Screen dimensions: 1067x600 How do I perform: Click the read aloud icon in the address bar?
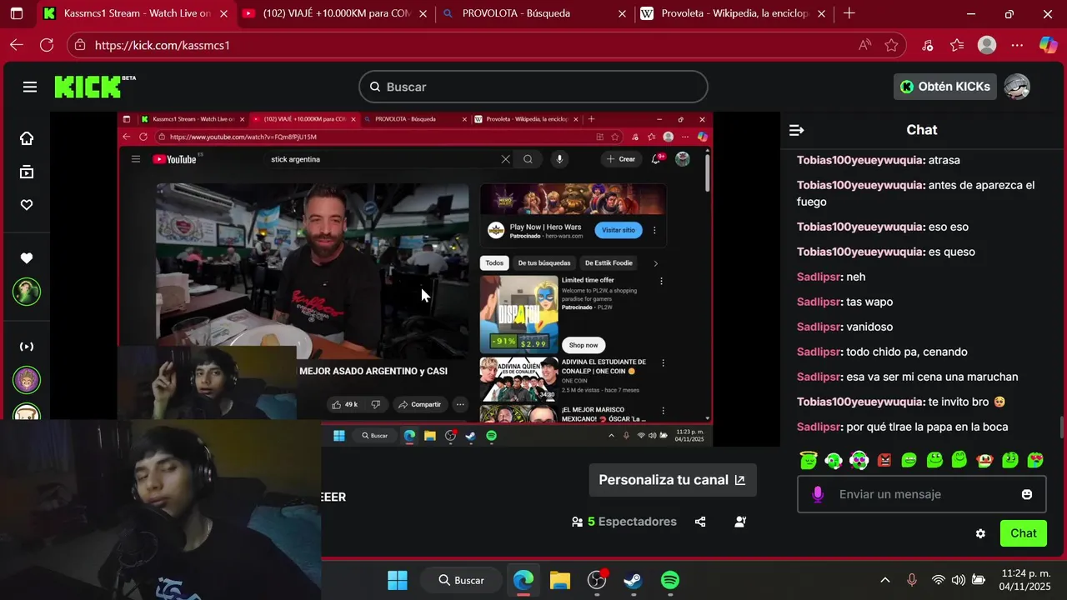pyautogui.click(x=865, y=45)
